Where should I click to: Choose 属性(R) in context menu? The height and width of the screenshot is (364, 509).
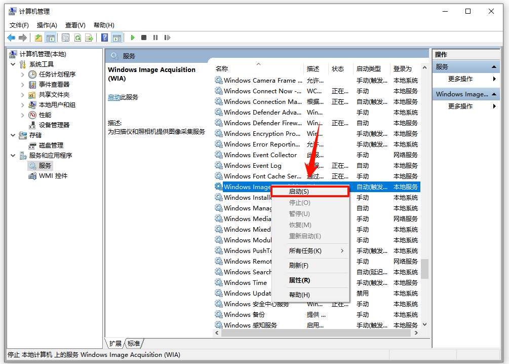pyautogui.click(x=310, y=280)
